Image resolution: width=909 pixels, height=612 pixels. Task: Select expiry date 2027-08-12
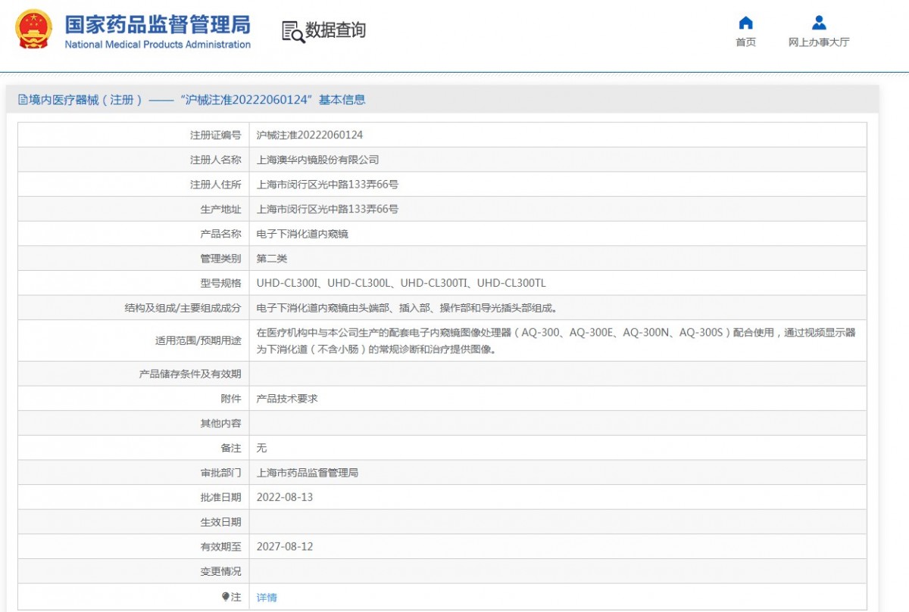coord(285,546)
